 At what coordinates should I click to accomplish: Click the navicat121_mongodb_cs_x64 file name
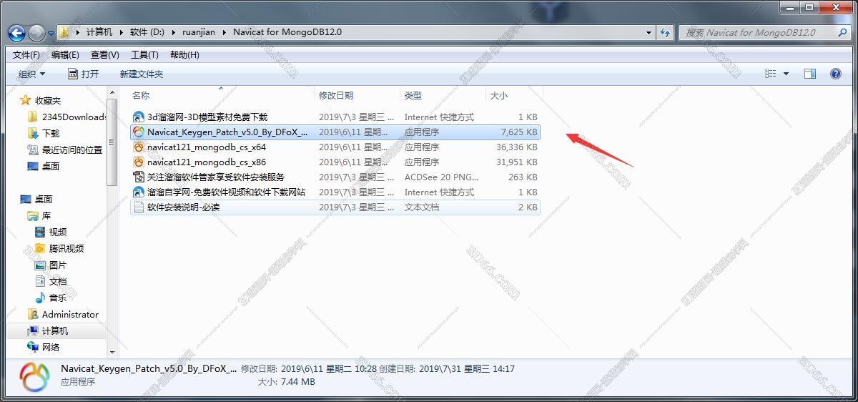click(207, 147)
